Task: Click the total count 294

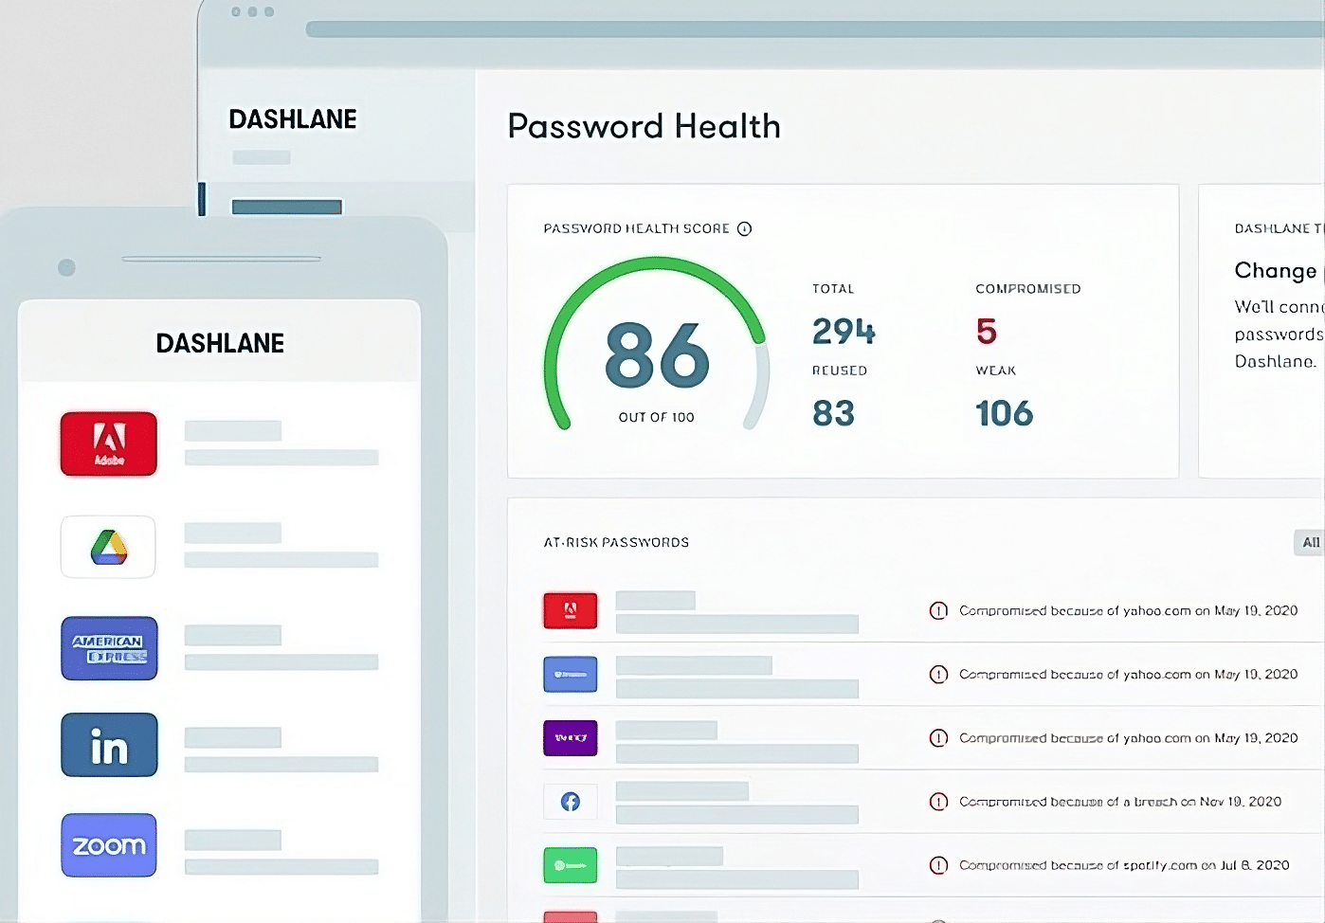Action: (x=844, y=331)
